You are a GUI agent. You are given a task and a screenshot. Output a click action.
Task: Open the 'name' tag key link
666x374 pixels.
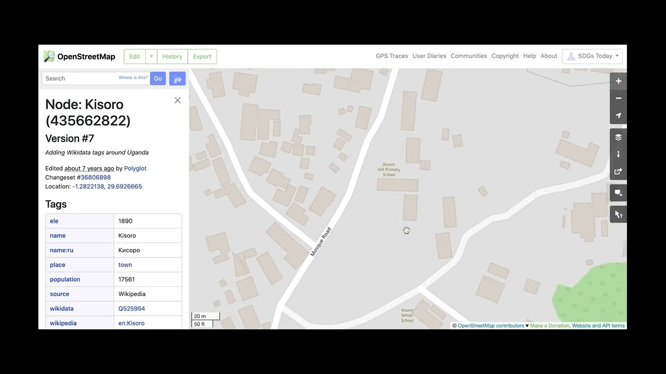(58, 236)
